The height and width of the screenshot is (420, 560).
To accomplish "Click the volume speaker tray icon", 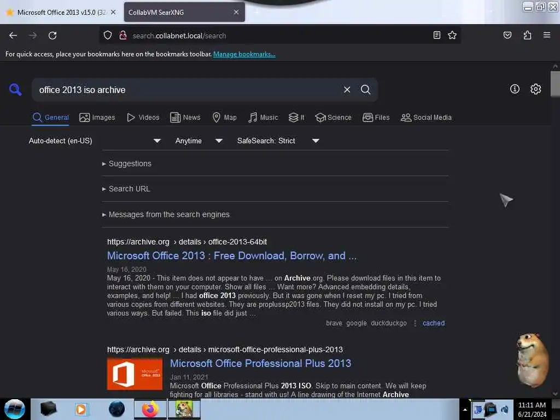I will point(505,409).
